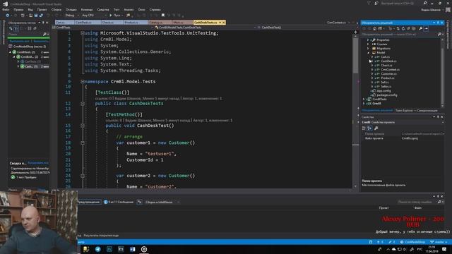Click the Sync with Active Document icon

pyautogui.click(x=398, y=28)
